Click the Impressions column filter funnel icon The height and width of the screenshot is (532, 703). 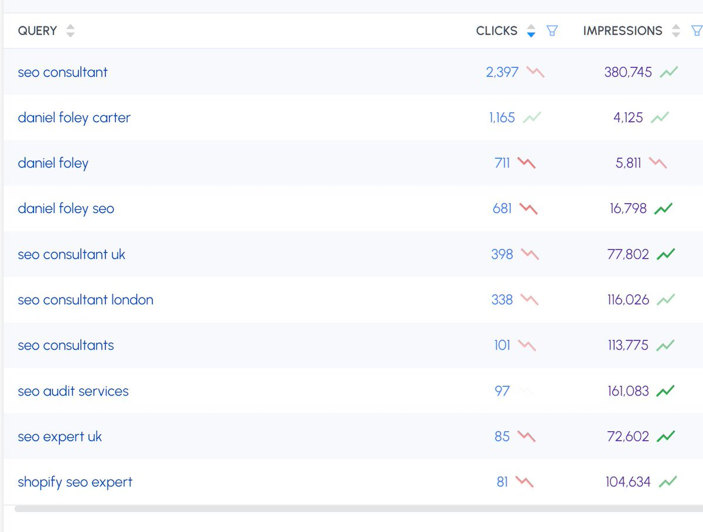click(697, 31)
